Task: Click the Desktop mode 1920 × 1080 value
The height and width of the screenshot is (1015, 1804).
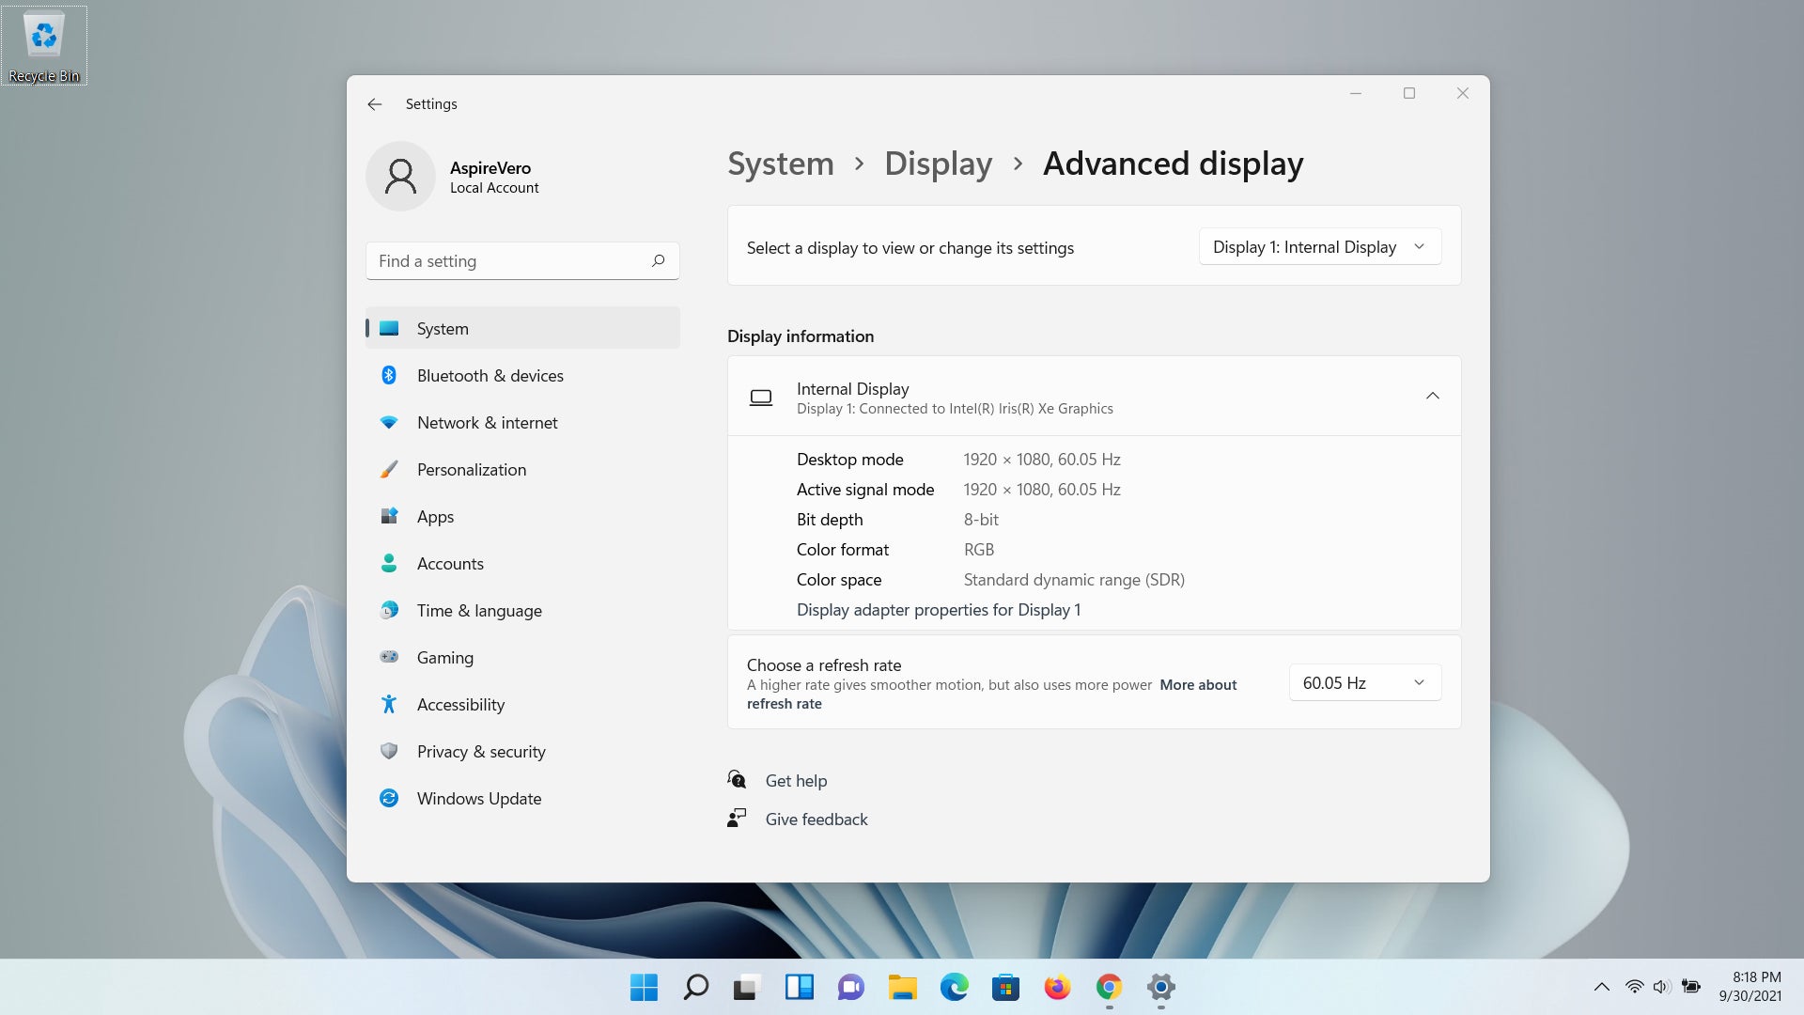Action: click(x=1042, y=460)
